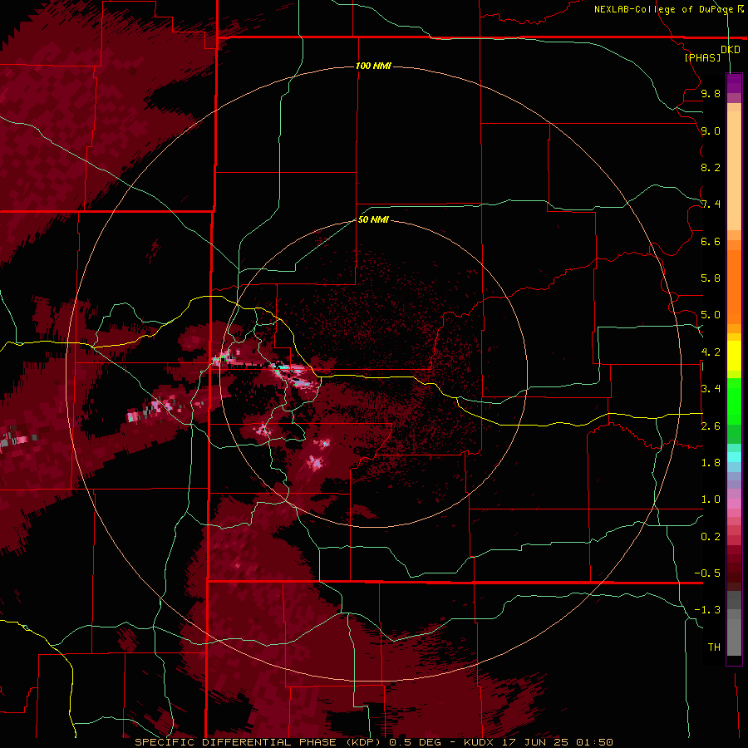
Task: Click the TH label on the color scale
Action: coord(714,647)
